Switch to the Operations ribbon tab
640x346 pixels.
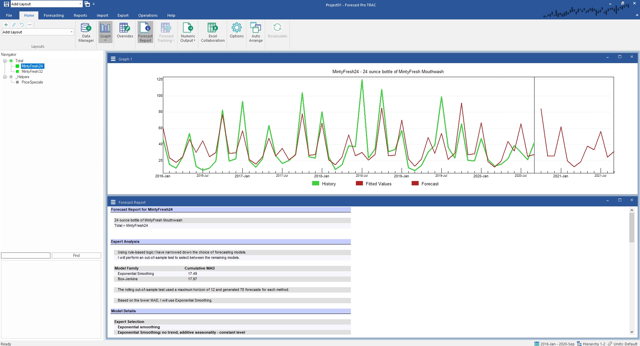(x=148, y=15)
